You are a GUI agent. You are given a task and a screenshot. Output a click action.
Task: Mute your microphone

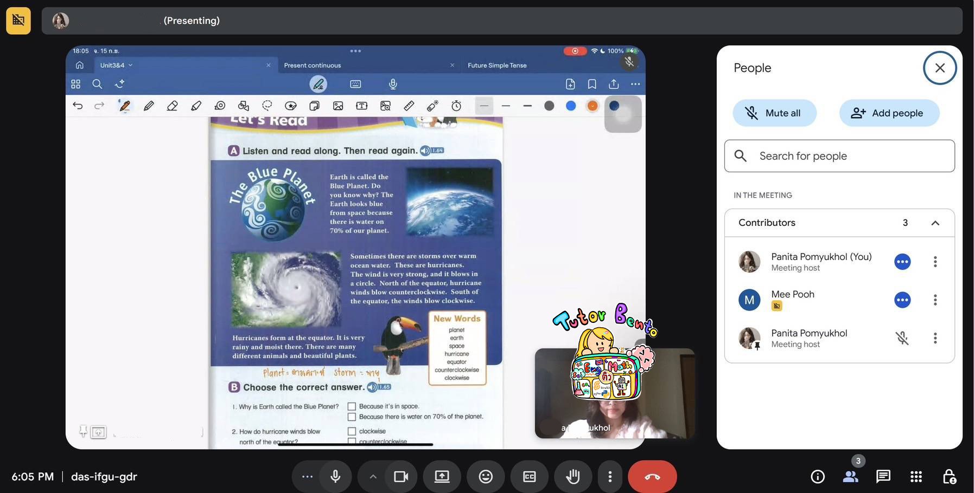[x=335, y=476]
